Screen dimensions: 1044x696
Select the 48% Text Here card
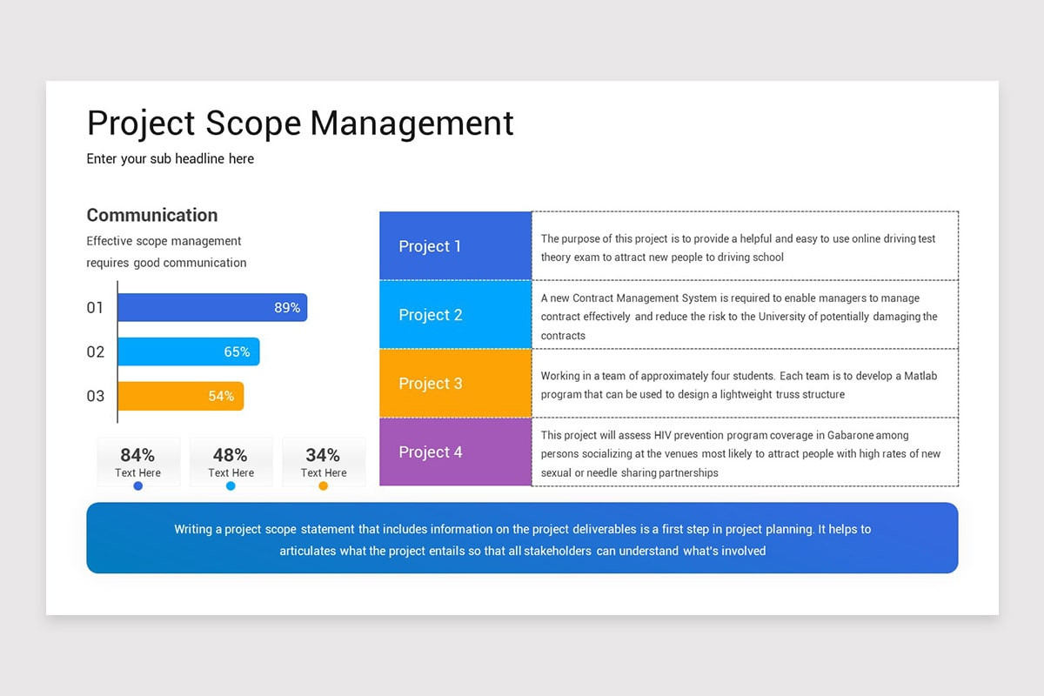(231, 462)
